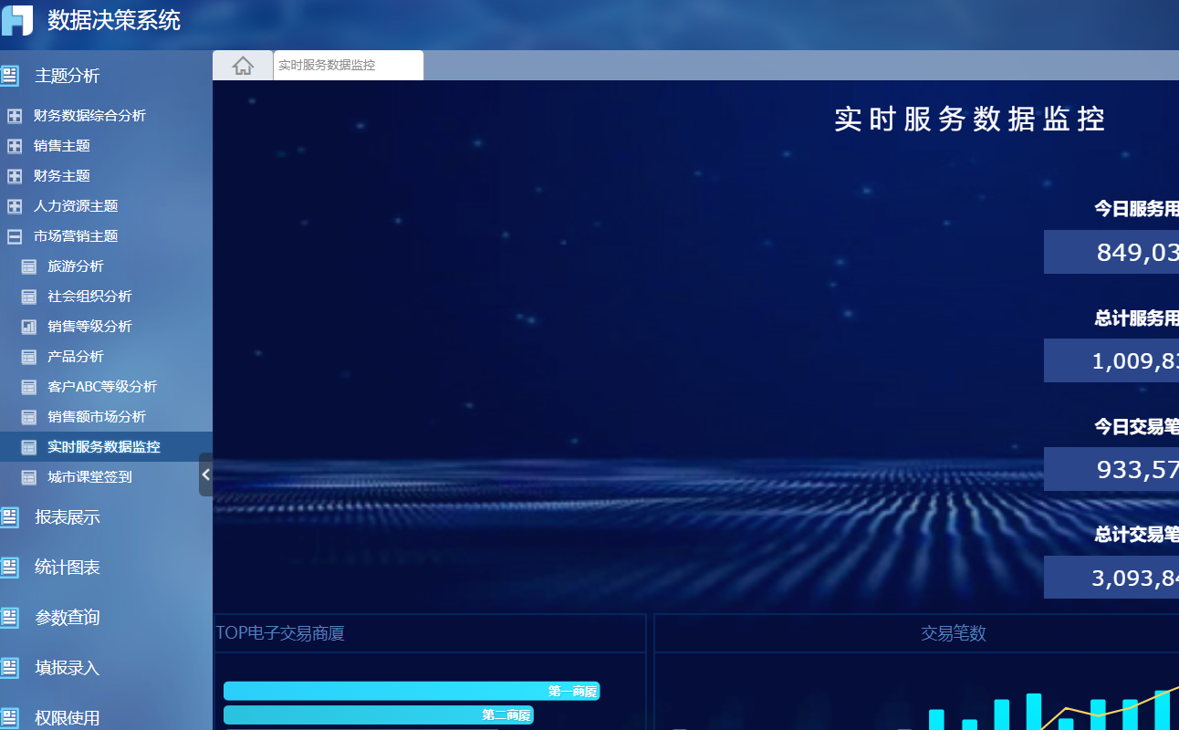Click the 交易笔数 chart title
The image size is (1179, 730).
[954, 633]
